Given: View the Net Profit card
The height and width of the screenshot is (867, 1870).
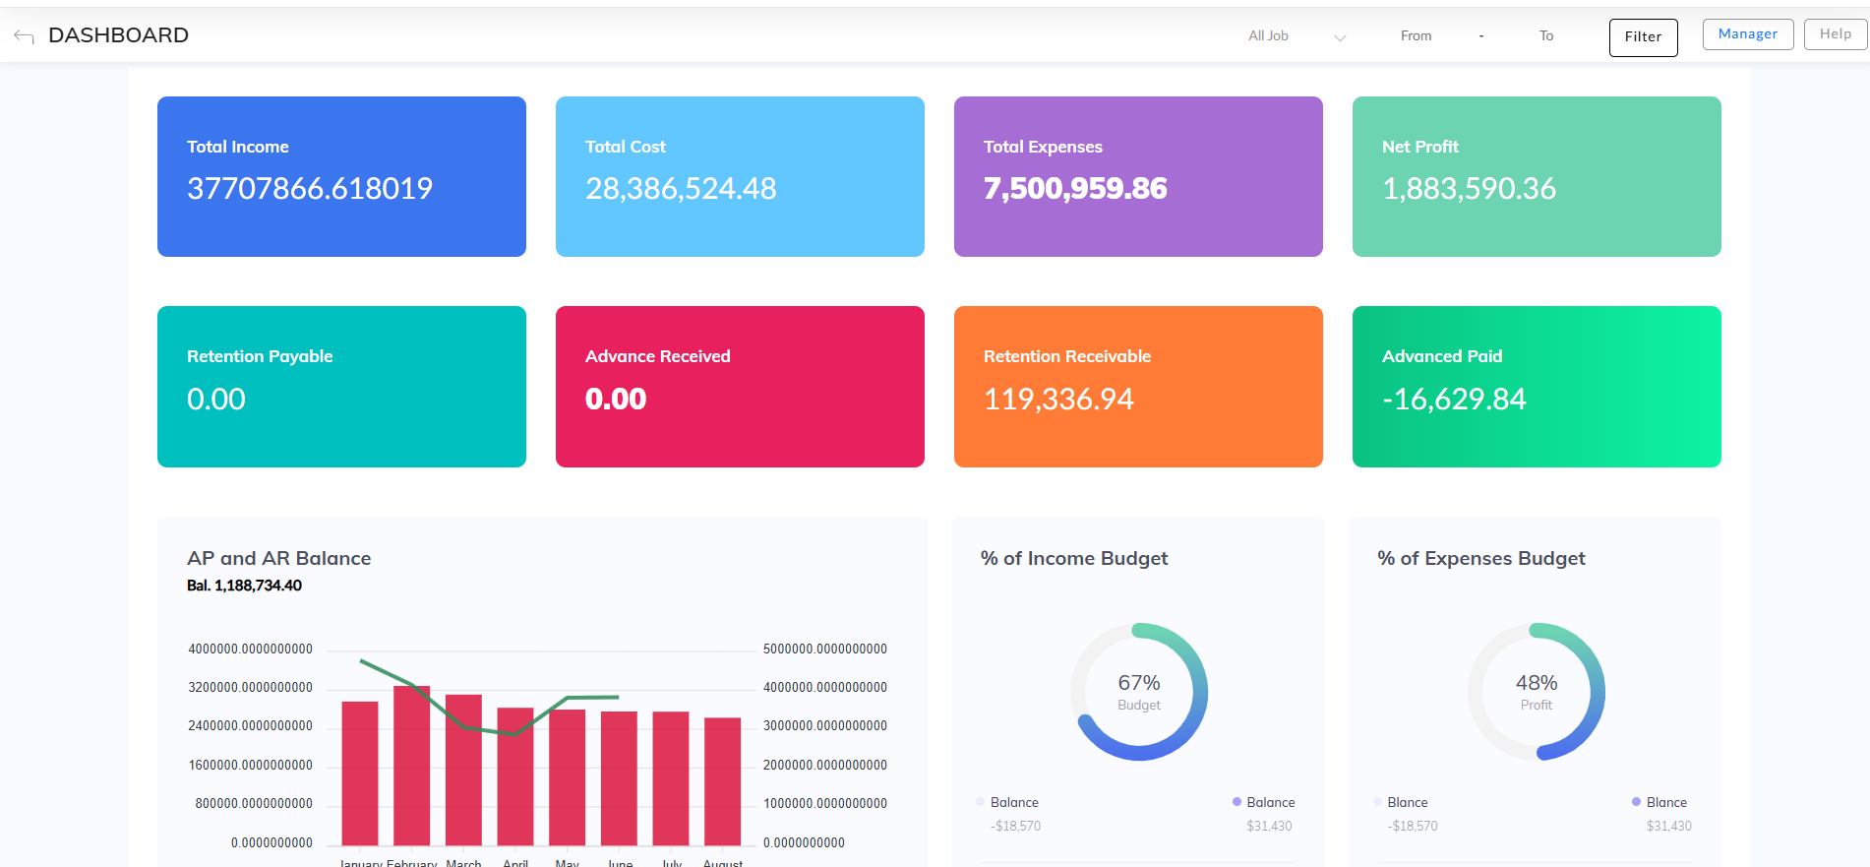Looking at the screenshot, I should pos(1537,177).
